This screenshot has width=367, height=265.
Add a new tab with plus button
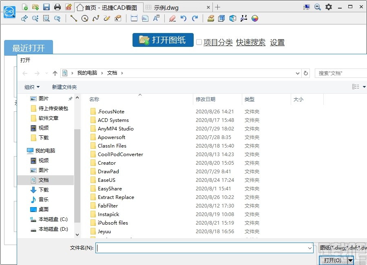click(217, 7)
